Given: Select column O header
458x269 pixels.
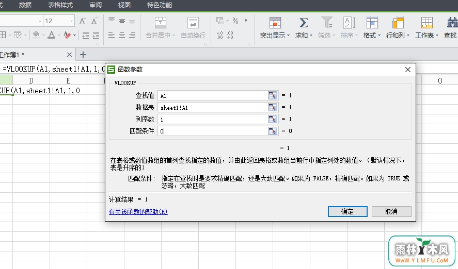Looking at the screenshot, I should pos(440,80).
